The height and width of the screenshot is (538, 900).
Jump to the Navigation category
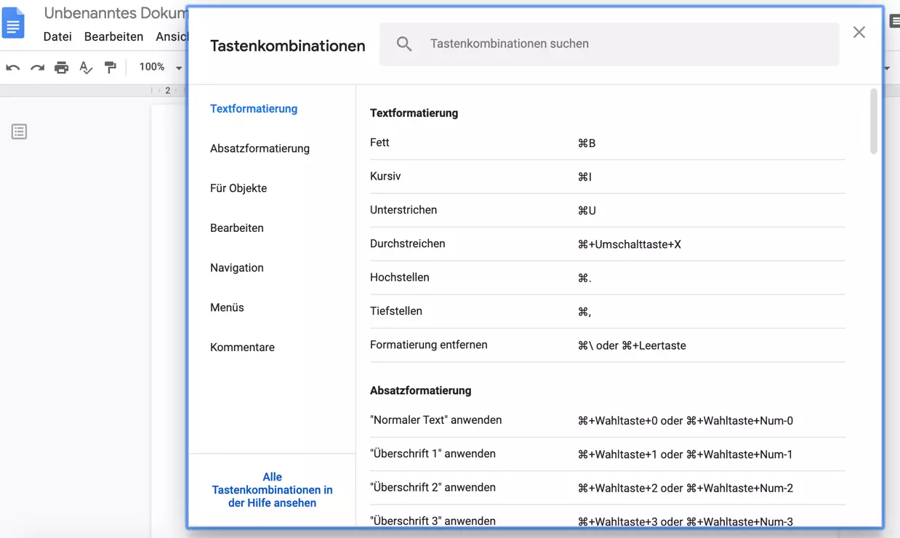pos(237,268)
